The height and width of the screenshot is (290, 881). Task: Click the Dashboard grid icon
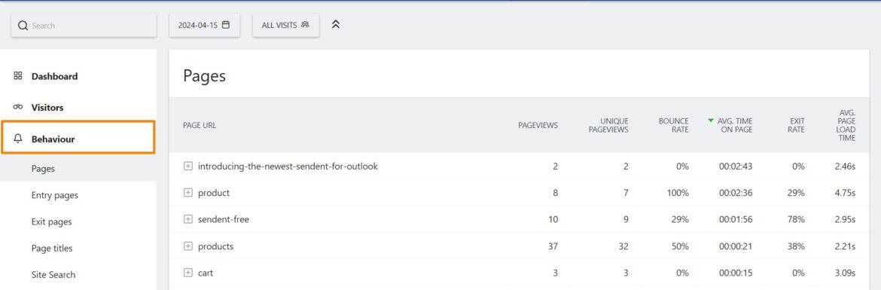(x=18, y=76)
